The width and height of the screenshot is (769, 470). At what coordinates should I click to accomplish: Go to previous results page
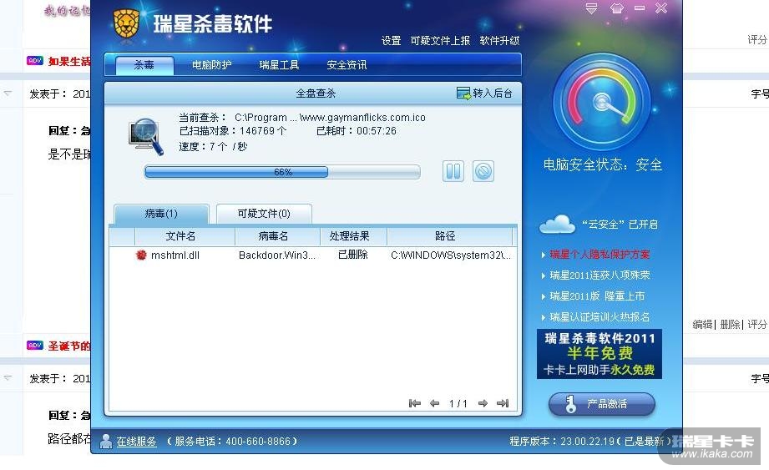coord(434,403)
